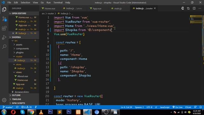Open .browserslistrc in the file tree

pyautogui.click(x=24, y=92)
